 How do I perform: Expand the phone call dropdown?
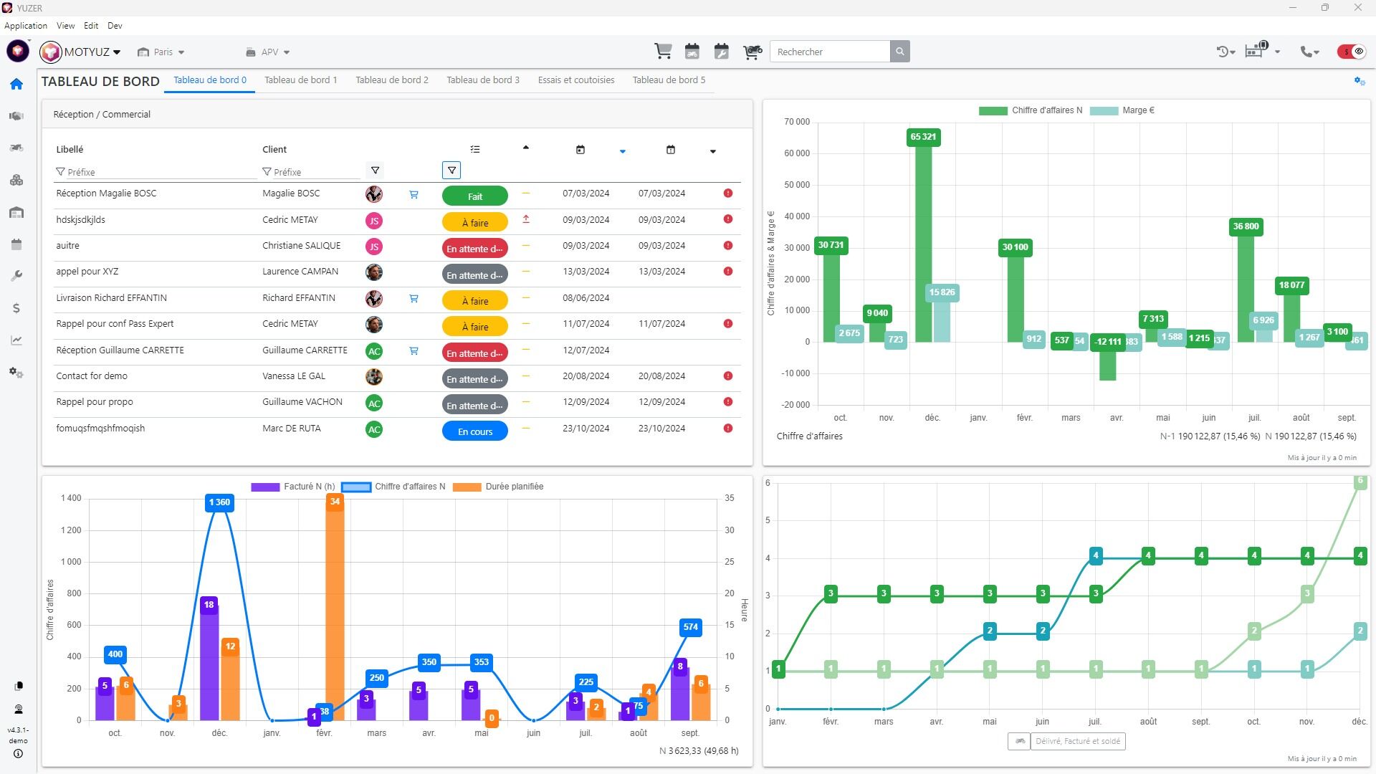click(x=1310, y=52)
